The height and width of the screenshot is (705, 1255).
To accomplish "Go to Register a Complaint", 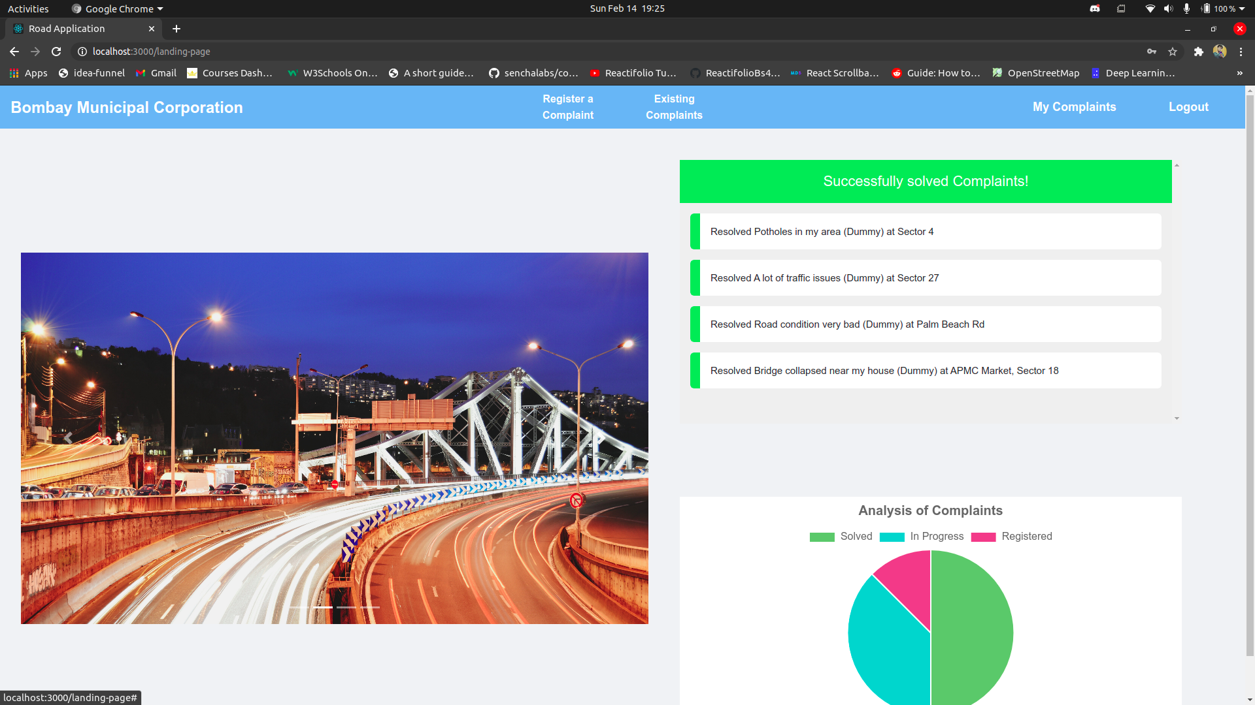I will point(567,107).
